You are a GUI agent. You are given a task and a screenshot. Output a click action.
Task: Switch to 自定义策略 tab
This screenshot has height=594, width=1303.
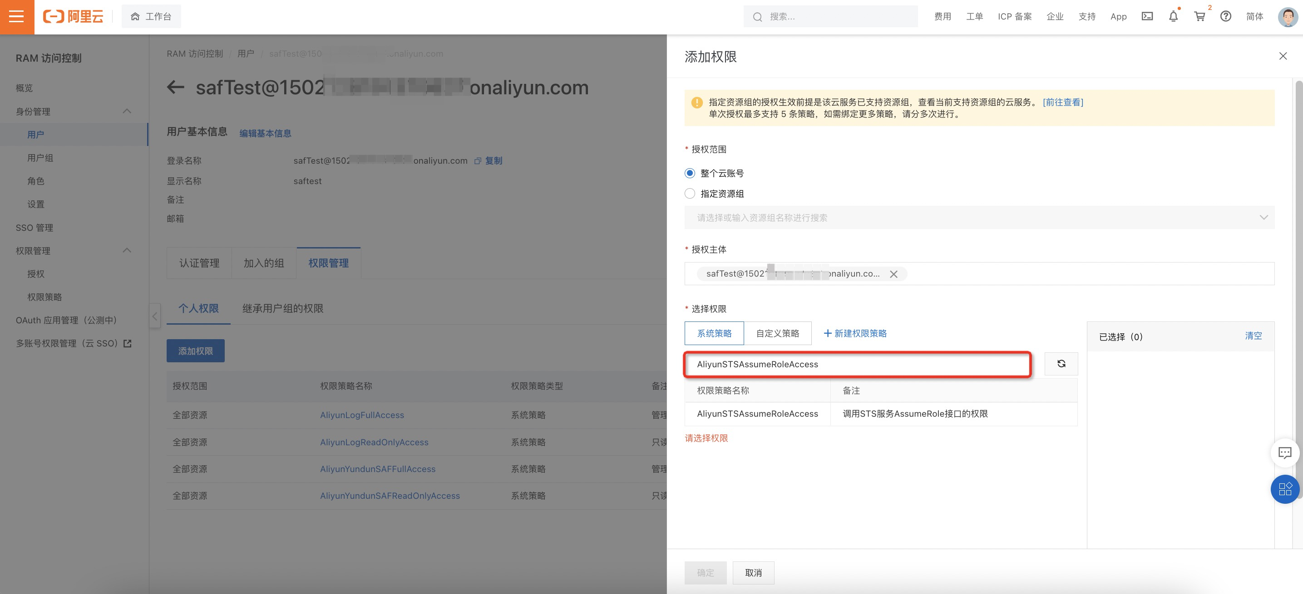point(777,333)
